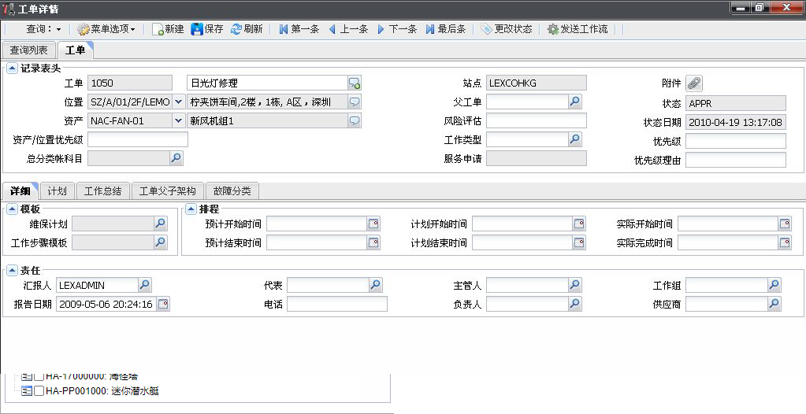Open calendar picker for 计划开始时间
This screenshot has width=806, height=414.
tap(579, 224)
